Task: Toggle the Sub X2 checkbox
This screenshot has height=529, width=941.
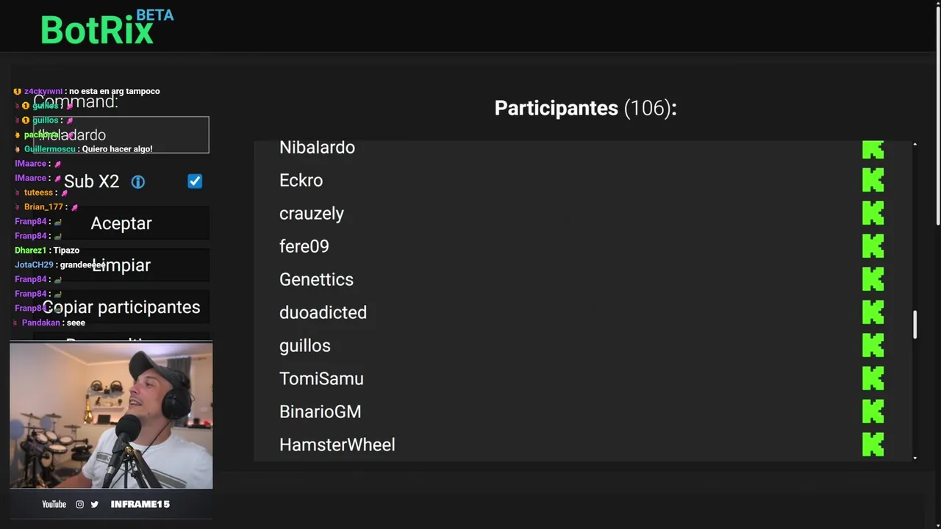Action: pyautogui.click(x=195, y=181)
